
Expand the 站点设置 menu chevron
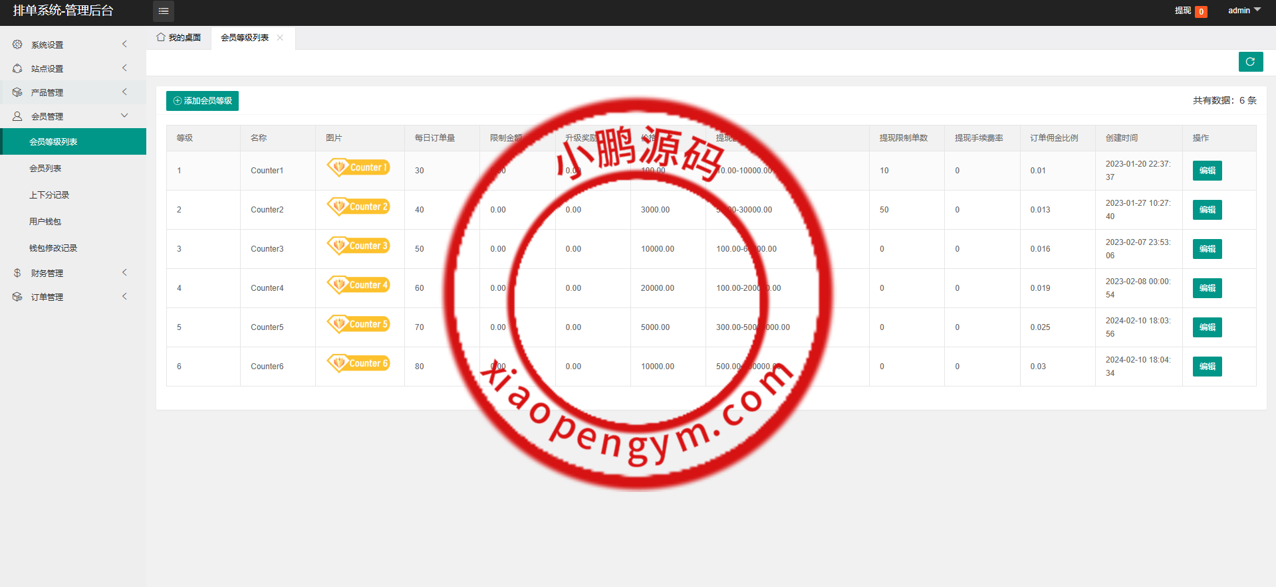coord(124,68)
